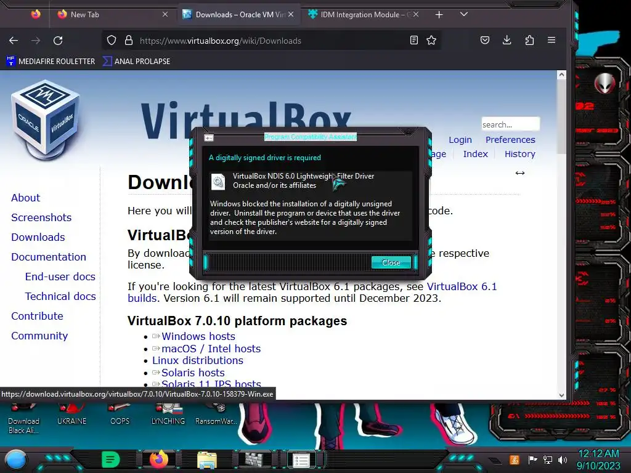
Task: Download Solaris hosts package
Action: click(193, 373)
